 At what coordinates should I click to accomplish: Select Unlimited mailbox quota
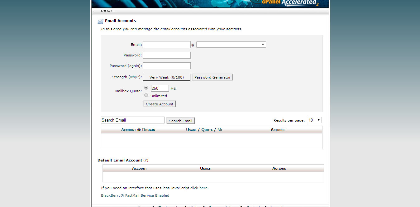146,95
